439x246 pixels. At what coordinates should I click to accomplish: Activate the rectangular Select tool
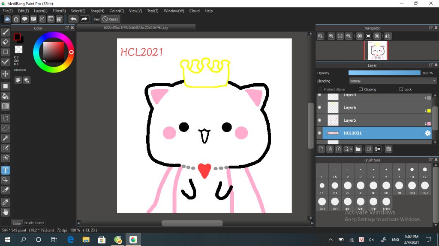[x=5, y=118]
